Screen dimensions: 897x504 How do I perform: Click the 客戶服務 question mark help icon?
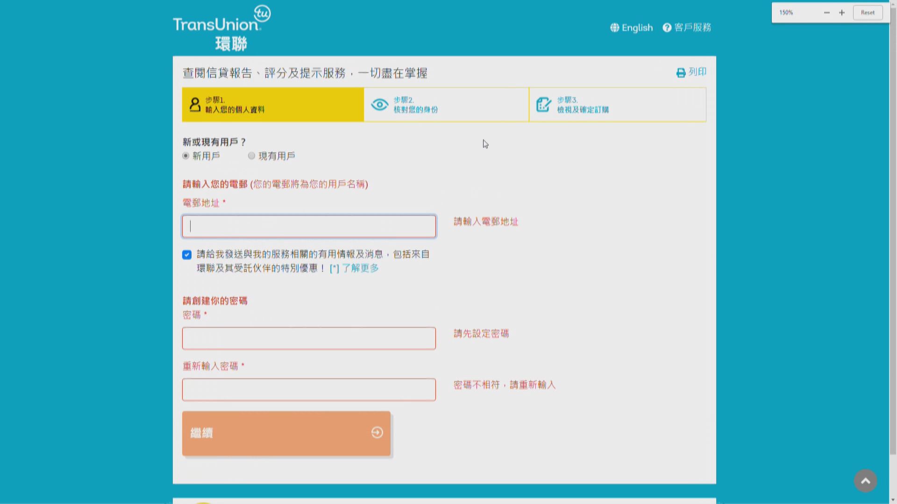[x=666, y=28]
